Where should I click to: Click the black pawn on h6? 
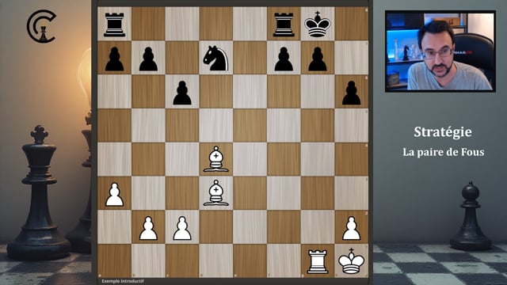click(351, 93)
